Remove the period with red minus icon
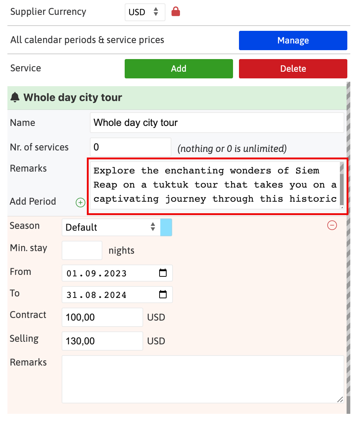This screenshot has width=354, height=422. click(332, 225)
